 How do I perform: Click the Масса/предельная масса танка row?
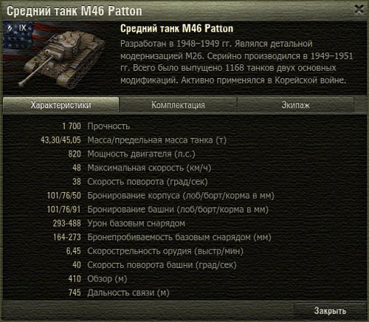tap(134, 140)
